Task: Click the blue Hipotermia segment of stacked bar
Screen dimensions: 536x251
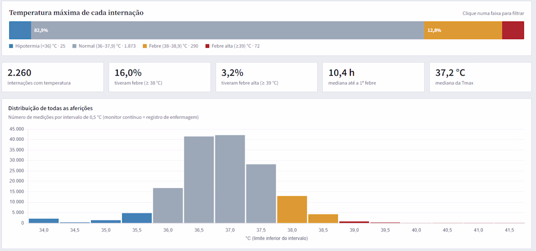Action: 20,30
